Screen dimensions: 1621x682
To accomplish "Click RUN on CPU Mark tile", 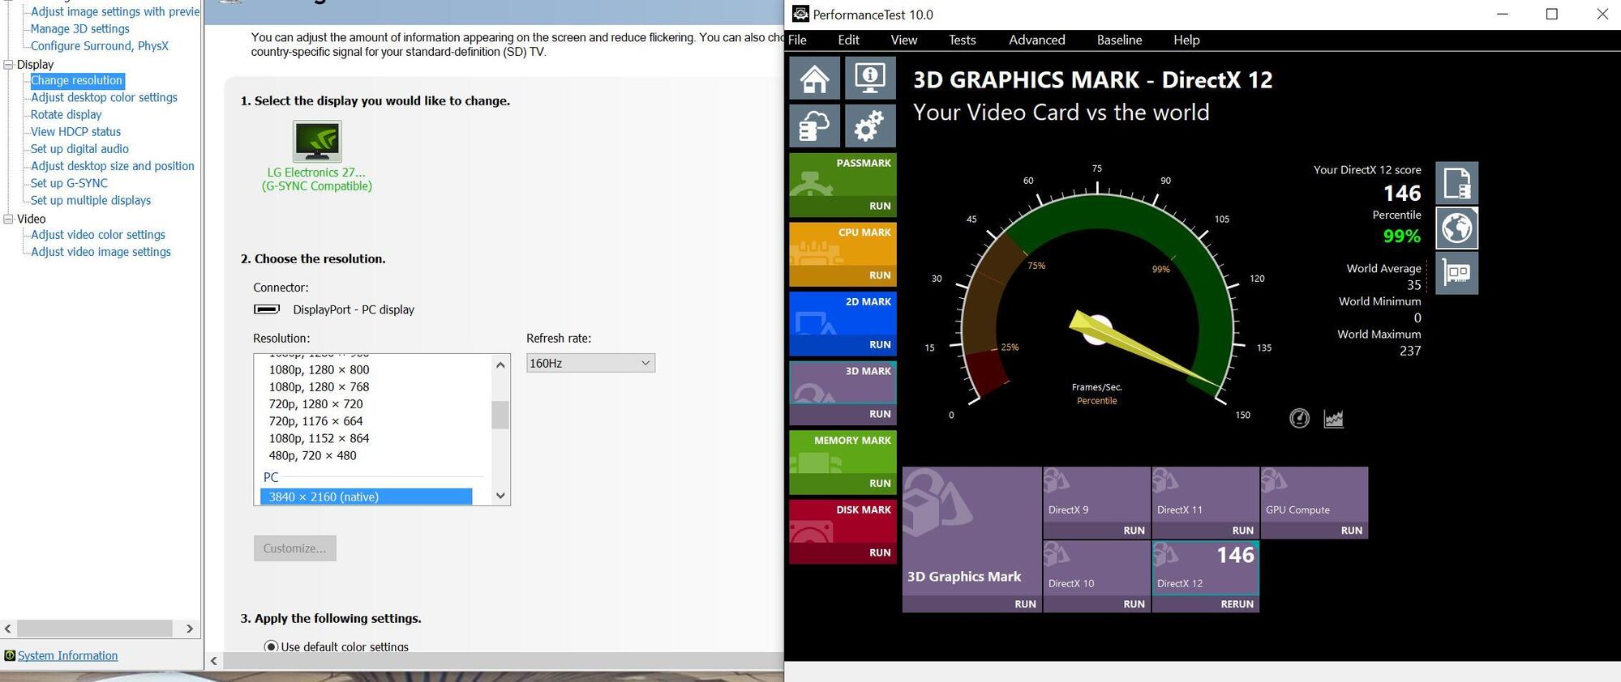I will click(x=880, y=275).
